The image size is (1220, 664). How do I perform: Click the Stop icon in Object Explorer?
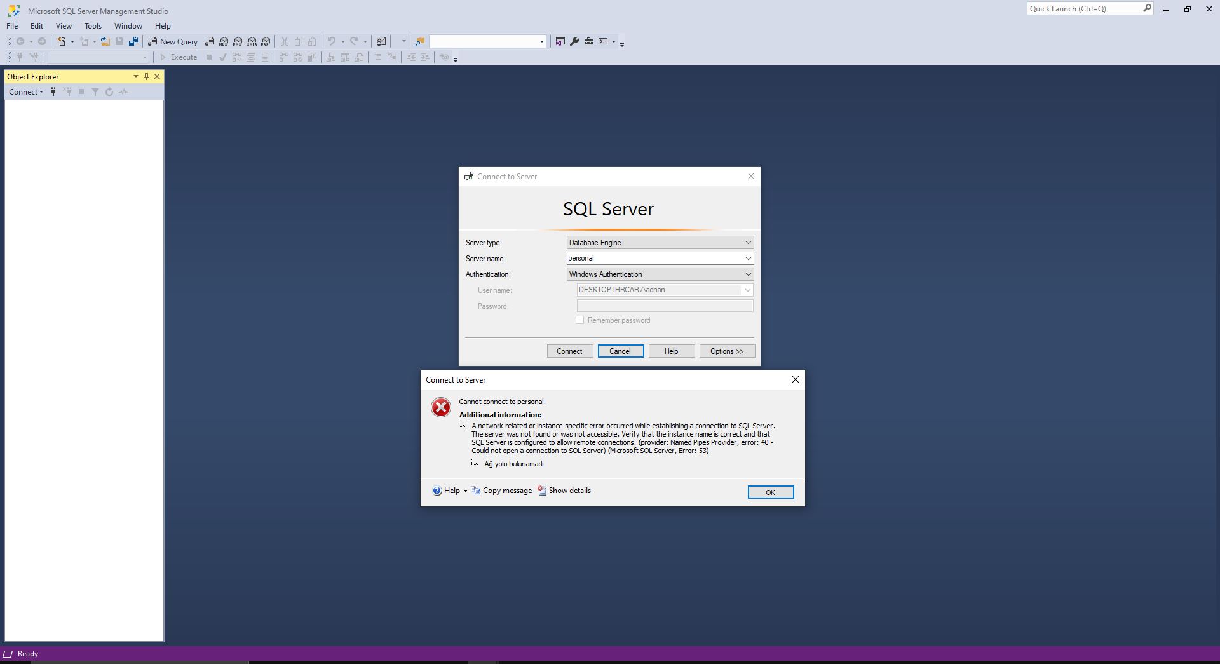coord(81,92)
